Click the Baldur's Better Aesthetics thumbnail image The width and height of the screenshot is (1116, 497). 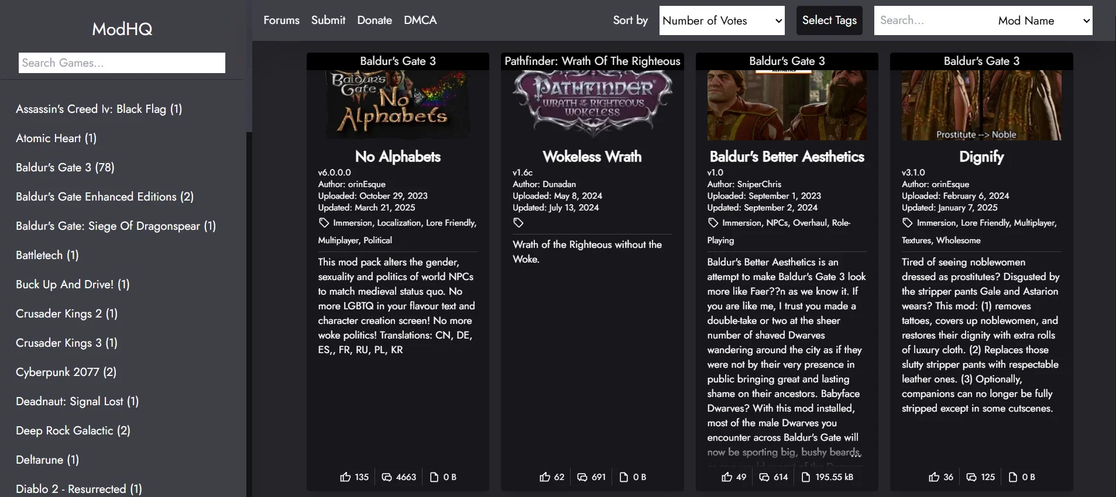pyautogui.click(x=787, y=105)
